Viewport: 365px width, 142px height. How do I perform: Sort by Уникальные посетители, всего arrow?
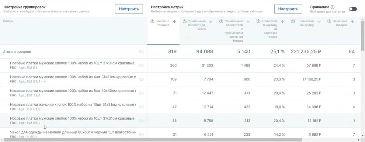(x=211, y=21)
